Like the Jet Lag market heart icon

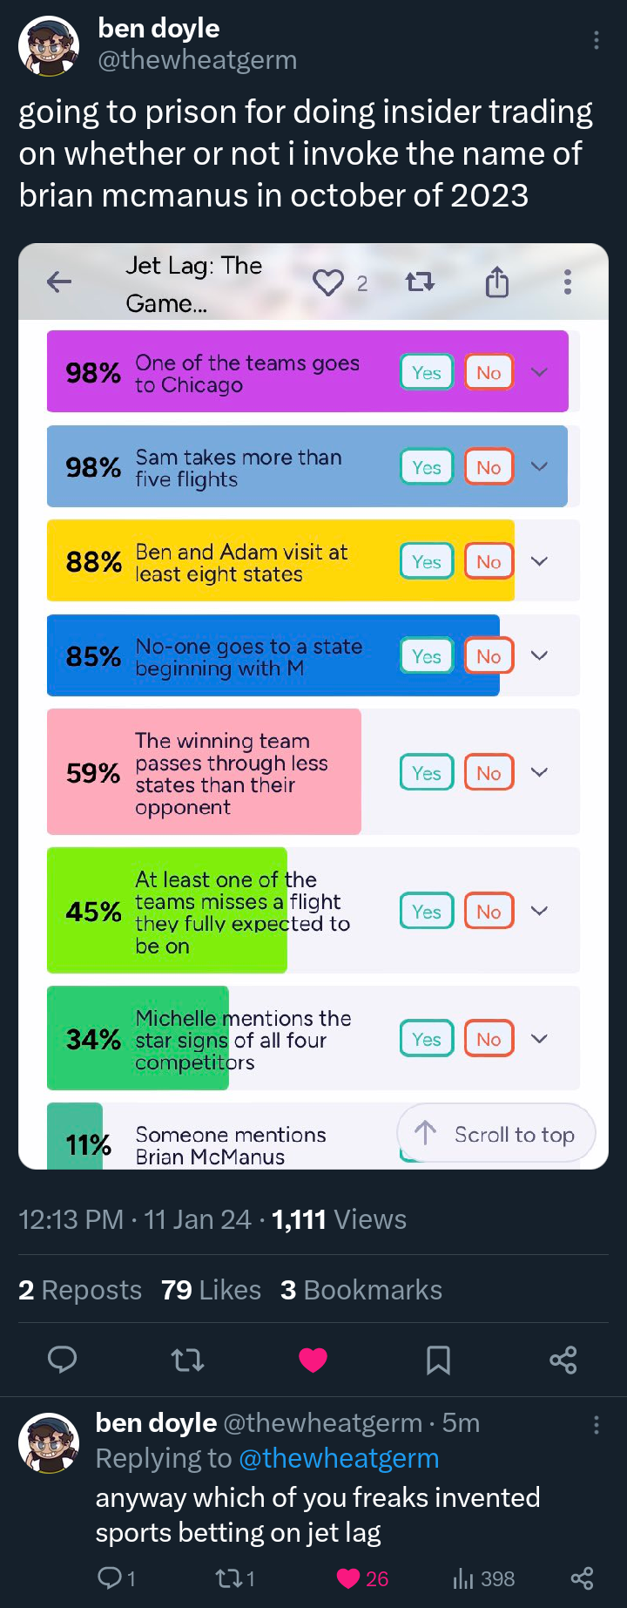click(x=328, y=282)
